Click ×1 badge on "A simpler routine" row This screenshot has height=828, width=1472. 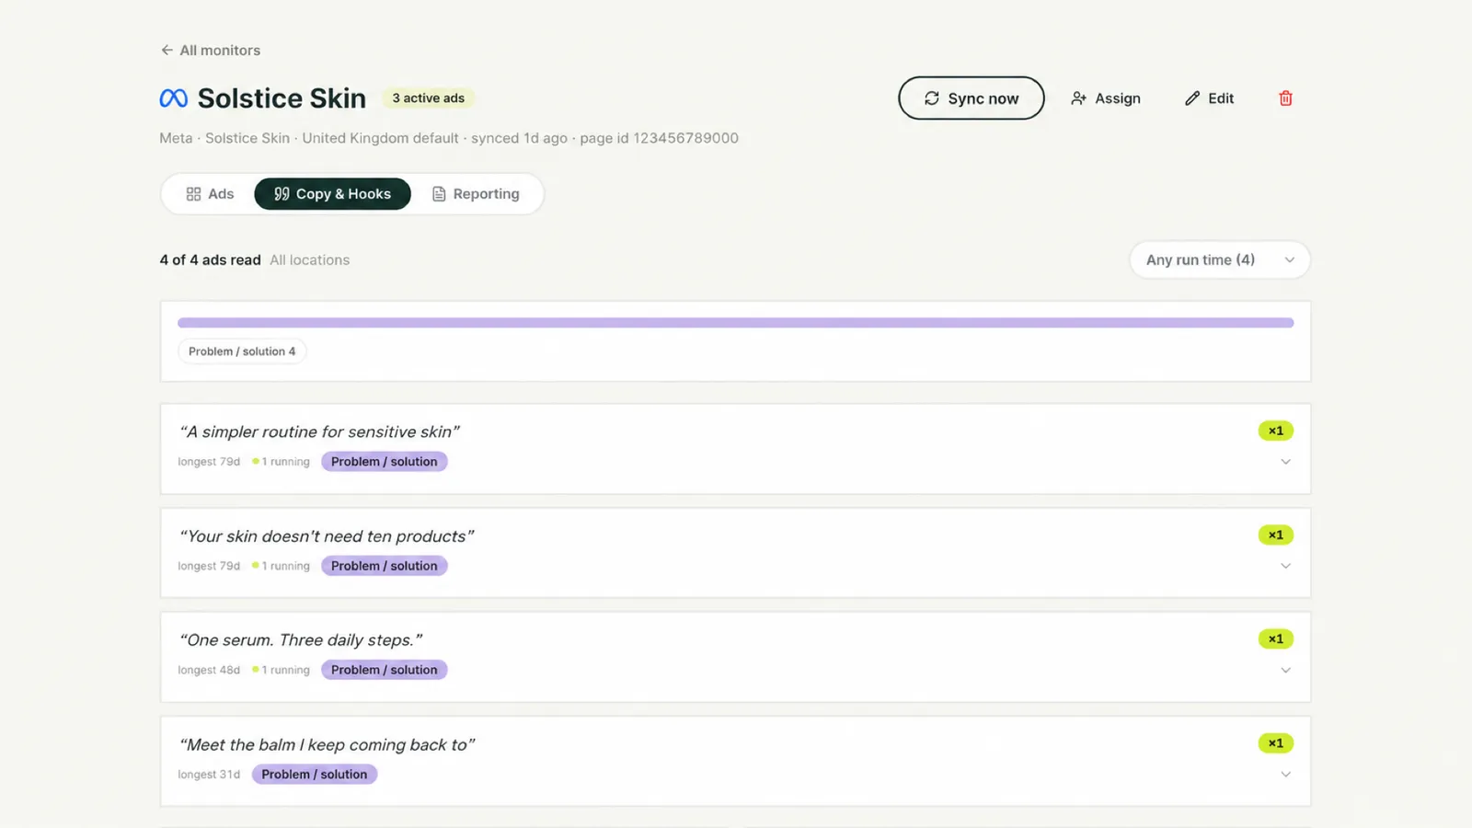[x=1276, y=431]
